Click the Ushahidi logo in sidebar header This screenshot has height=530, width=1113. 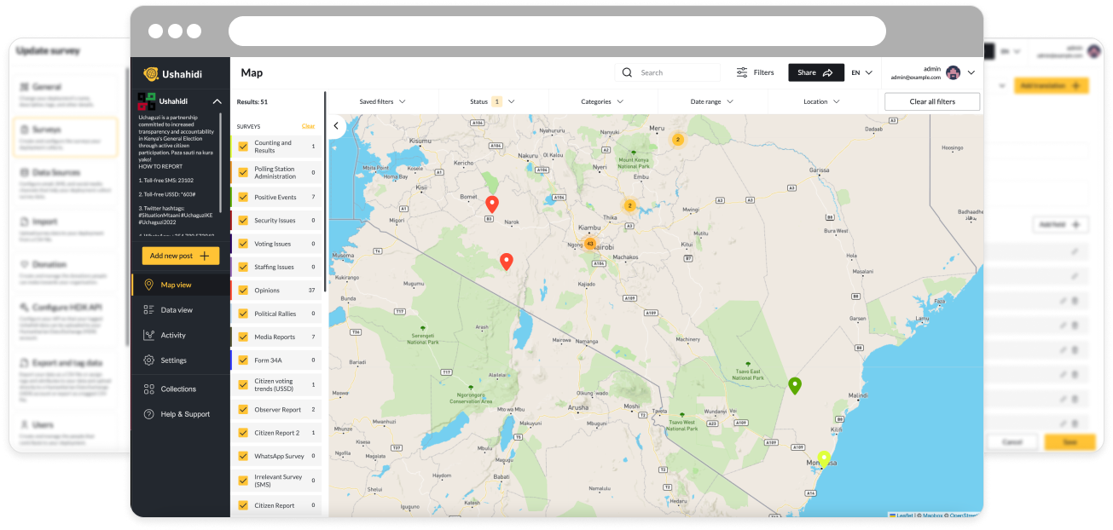[173, 74]
